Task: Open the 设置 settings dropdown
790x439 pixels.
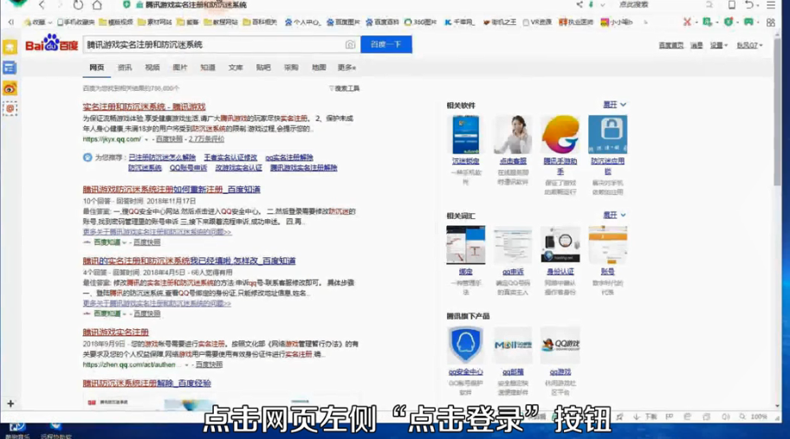Action: coord(719,45)
